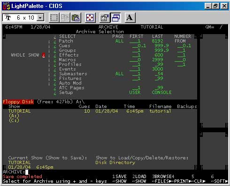Open the Properties toolbar icon
This screenshot has width=230, height=186.
pos(105,18)
